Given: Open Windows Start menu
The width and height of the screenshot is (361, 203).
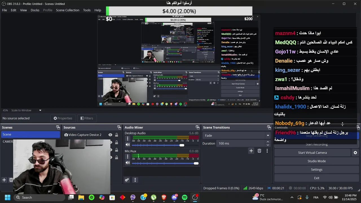Looking at the screenshot, I should [x=8, y=197].
